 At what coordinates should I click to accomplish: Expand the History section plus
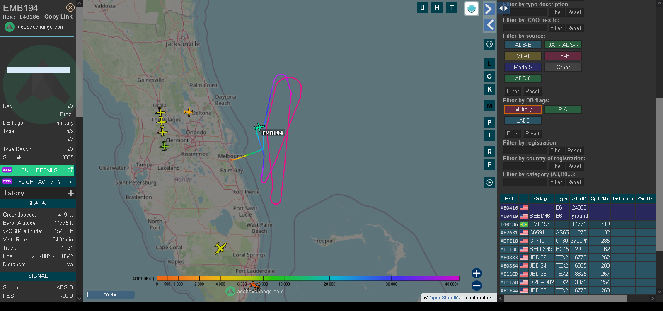[x=71, y=193]
